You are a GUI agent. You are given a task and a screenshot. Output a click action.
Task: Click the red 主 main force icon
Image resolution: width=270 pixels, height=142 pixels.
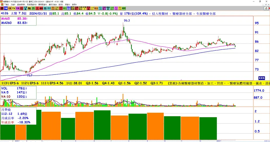pyautogui.click(x=37, y=8)
